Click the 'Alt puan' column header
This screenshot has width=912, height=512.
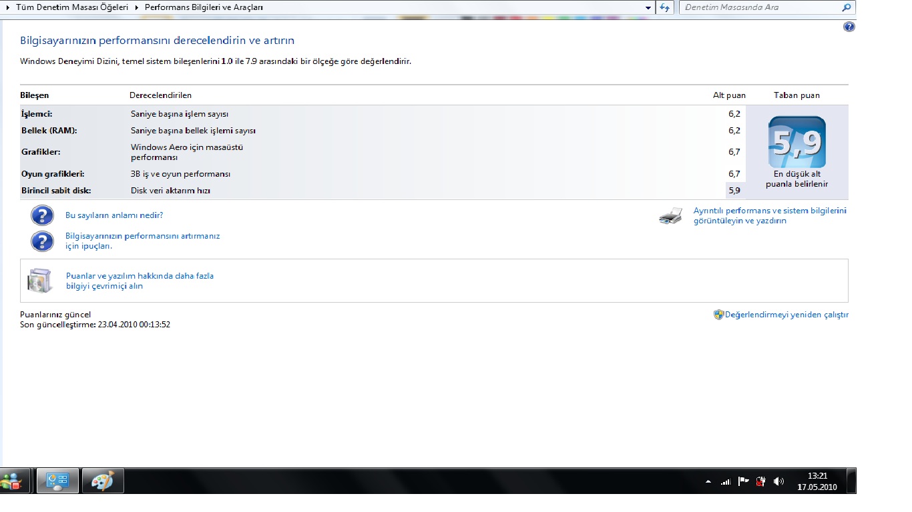coord(729,95)
